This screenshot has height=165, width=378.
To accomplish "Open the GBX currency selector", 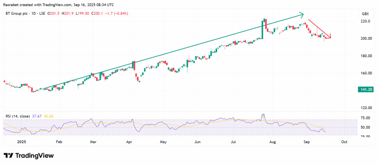I will point(365,14).
